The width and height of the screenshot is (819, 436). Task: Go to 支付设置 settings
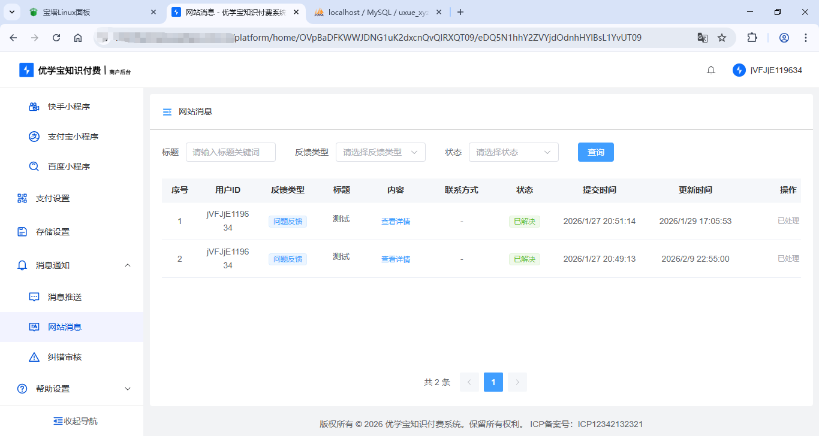pos(53,198)
